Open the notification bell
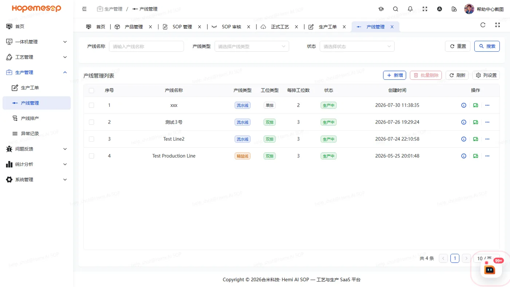 click(x=410, y=9)
